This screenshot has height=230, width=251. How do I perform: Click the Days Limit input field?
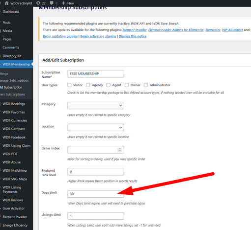pyautogui.click(x=96, y=194)
